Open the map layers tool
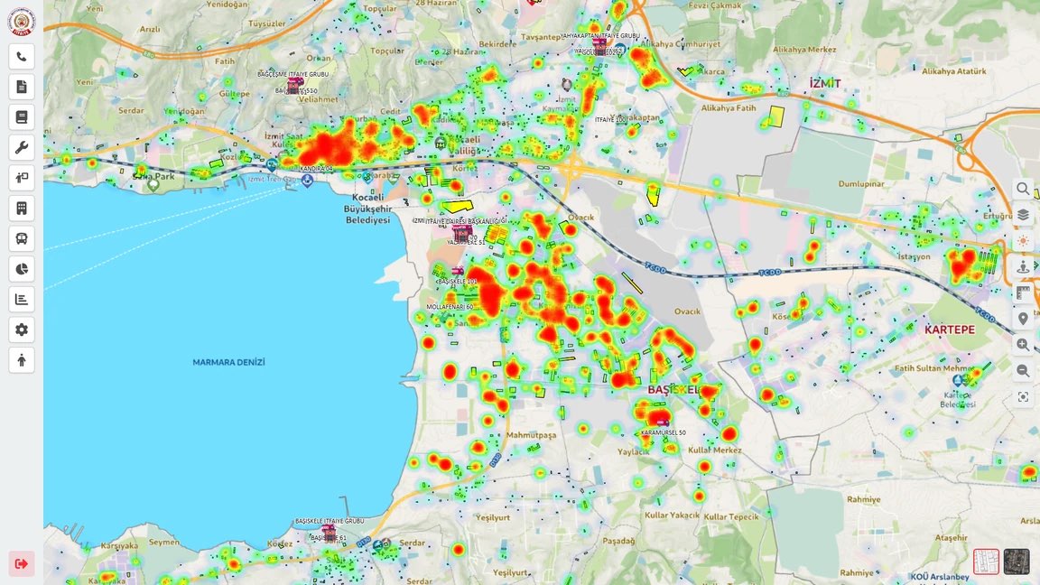 [x=1023, y=216]
